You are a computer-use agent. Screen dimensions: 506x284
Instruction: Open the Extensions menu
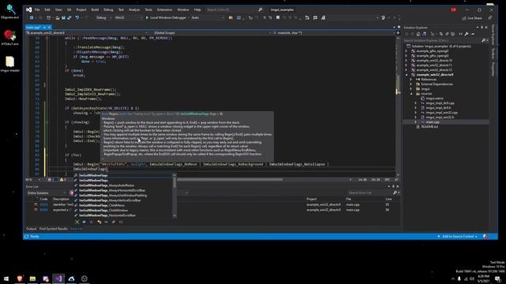[164, 9]
